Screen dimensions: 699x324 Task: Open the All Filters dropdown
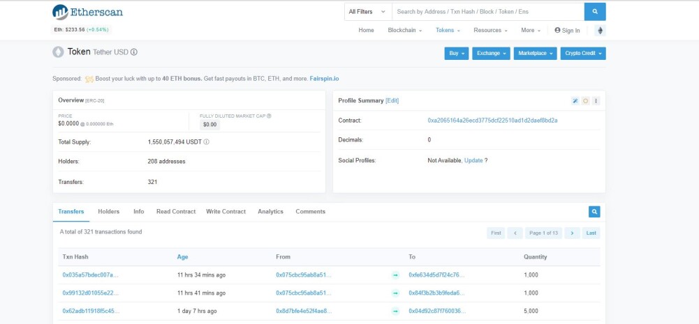click(368, 12)
